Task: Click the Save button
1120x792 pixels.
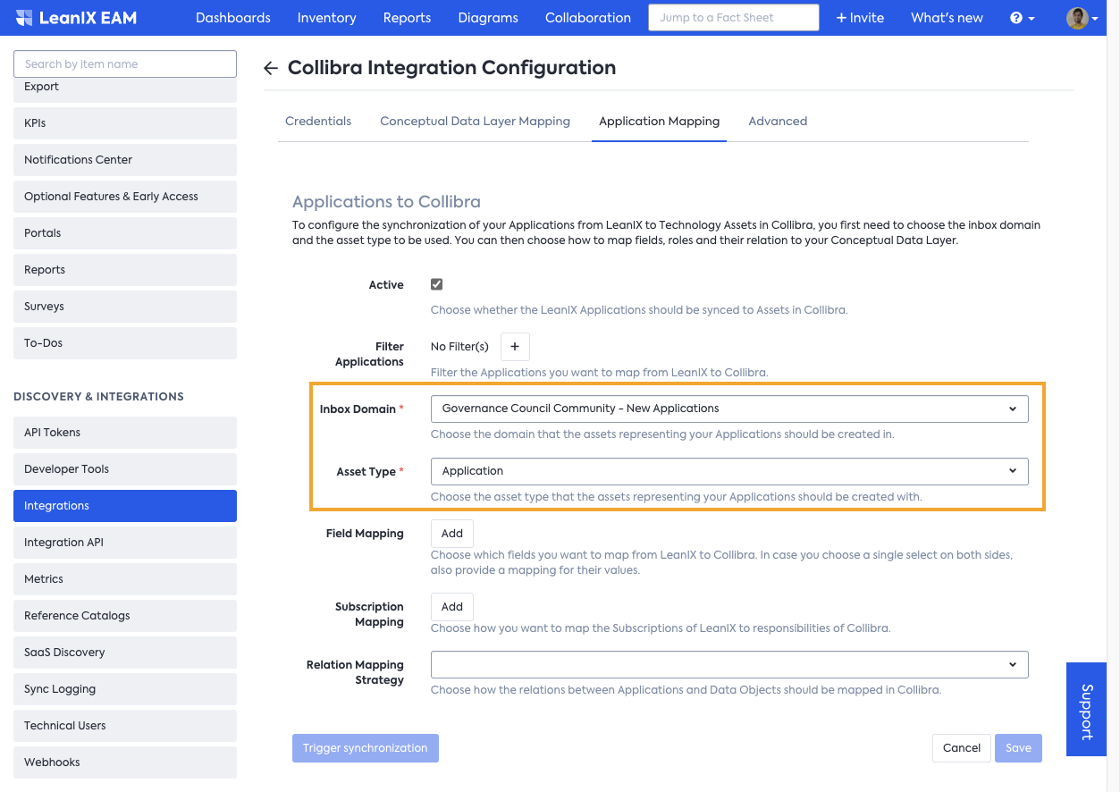Action: (1018, 748)
